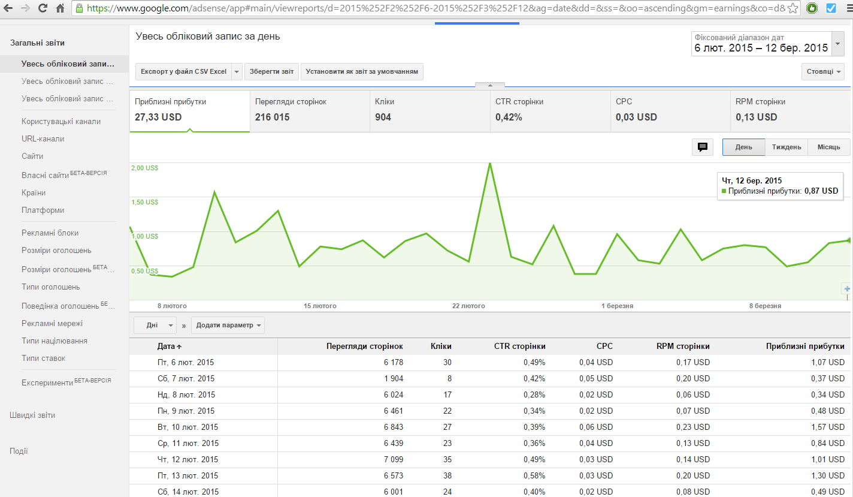Image resolution: width=853 pixels, height=497 pixels.
Task: Reload the page with the refresh icon
Action: (x=43, y=8)
